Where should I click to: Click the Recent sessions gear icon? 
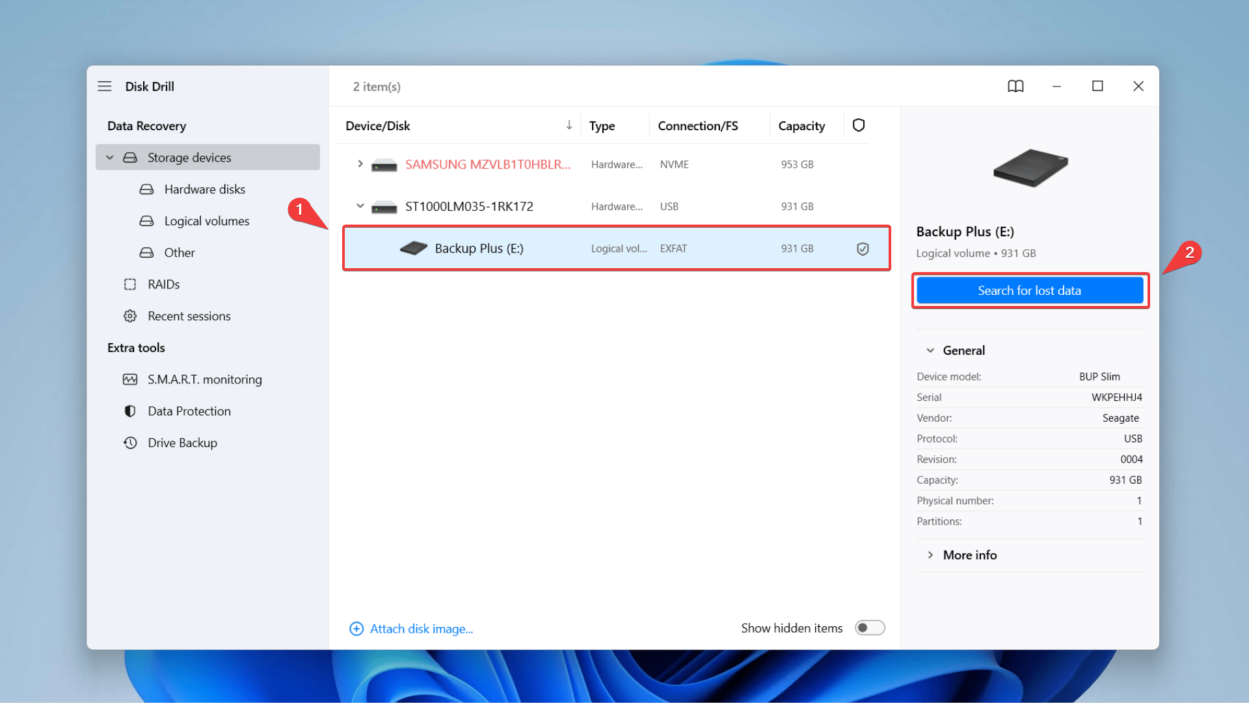point(130,316)
